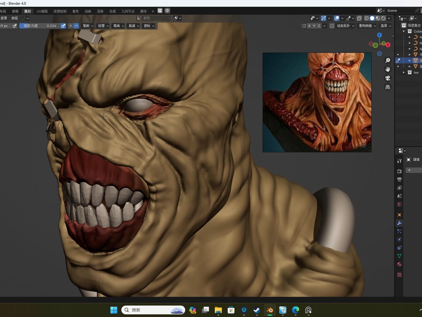Set brush direction to Subtract (minus)
Screen dimensions: 422x317
tap(76, 26)
